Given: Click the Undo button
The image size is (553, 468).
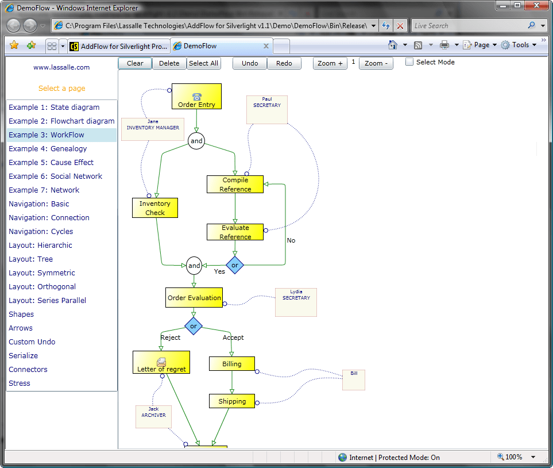Looking at the screenshot, I should click(x=249, y=63).
